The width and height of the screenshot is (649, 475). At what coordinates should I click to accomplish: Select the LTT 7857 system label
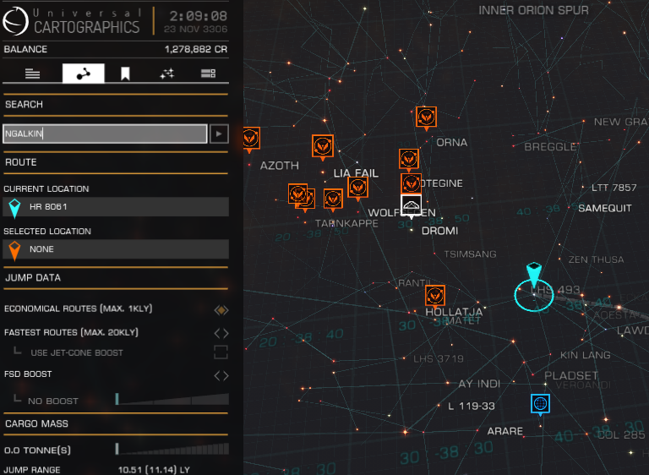coord(614,188)
